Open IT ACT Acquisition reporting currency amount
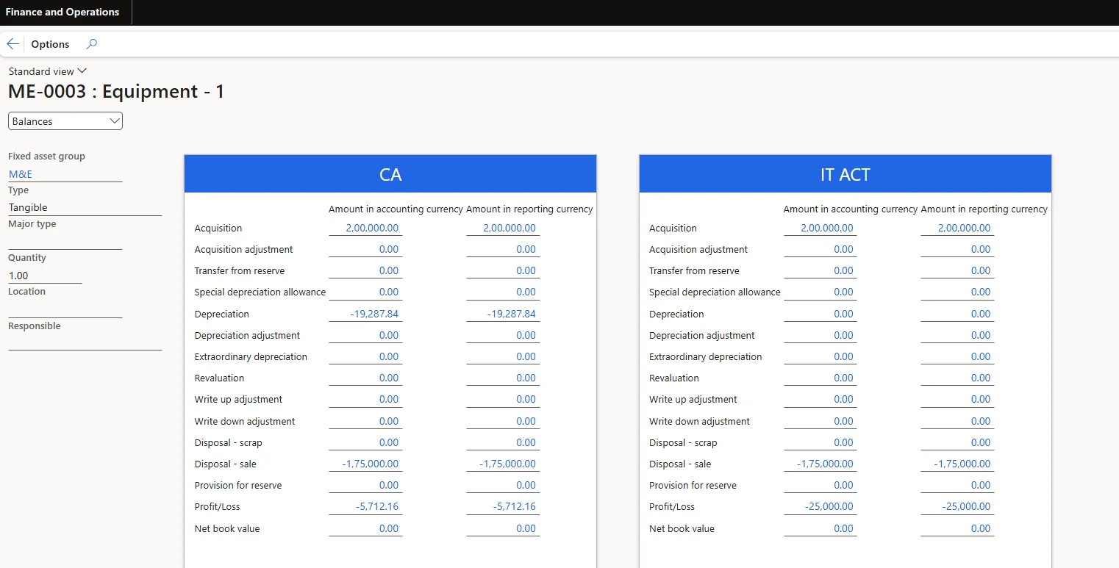The height and width of the screenshot is (568, 1119). (x=957, y=228)
